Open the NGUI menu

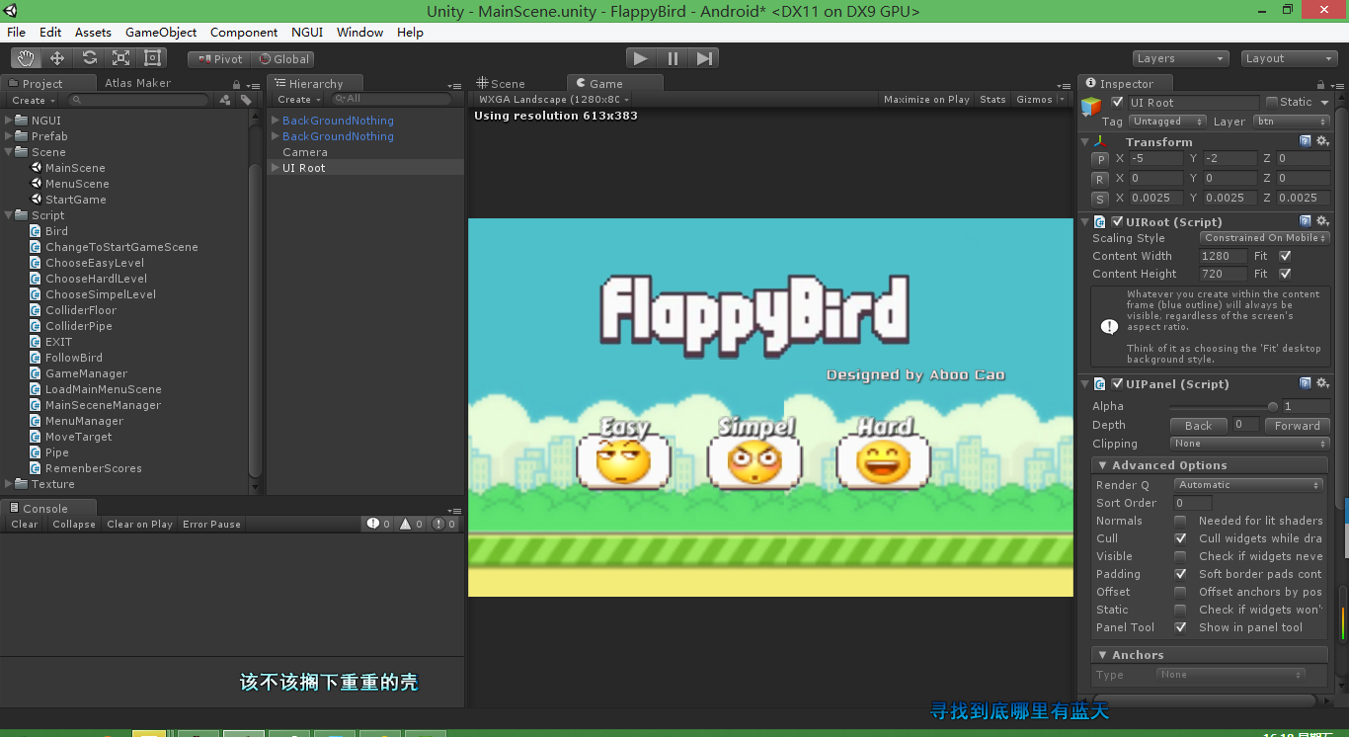(307, 33)
